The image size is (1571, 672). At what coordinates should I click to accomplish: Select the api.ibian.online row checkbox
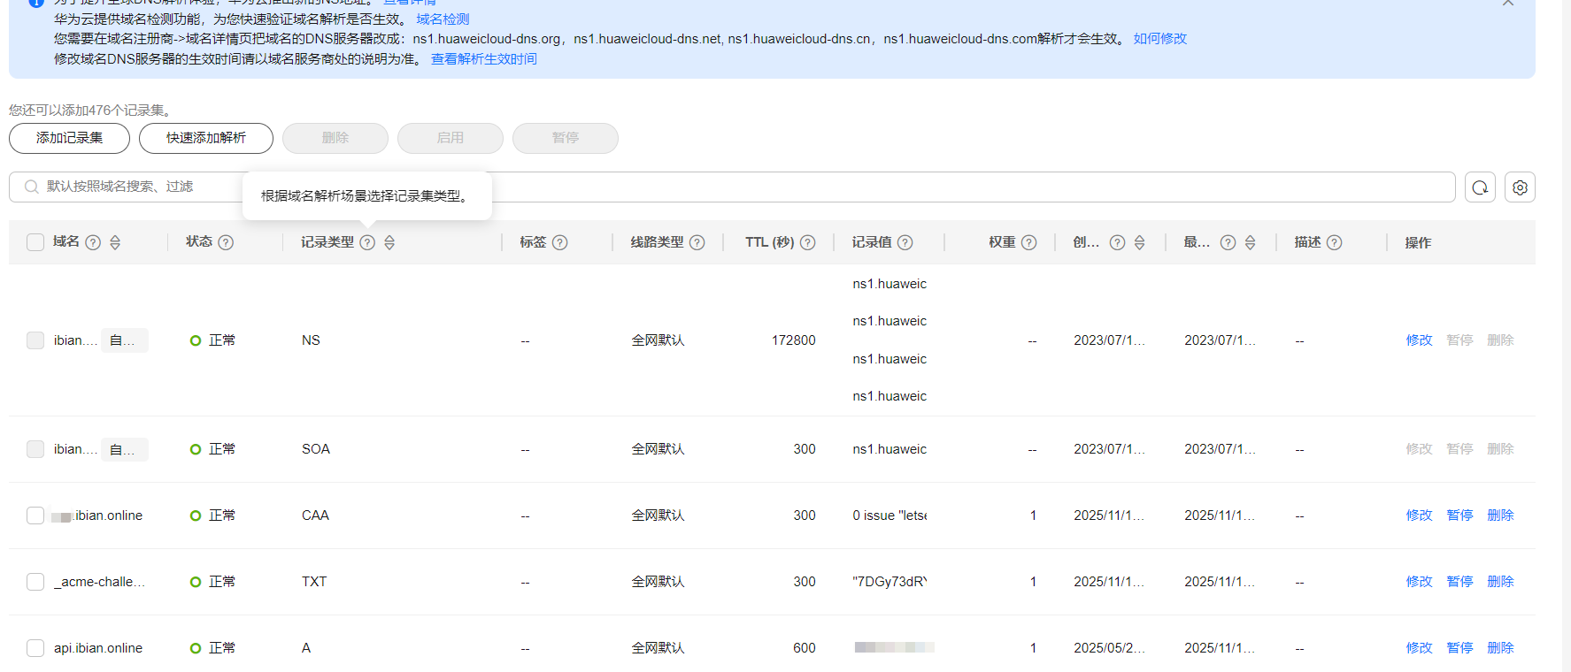click(35, 648)
